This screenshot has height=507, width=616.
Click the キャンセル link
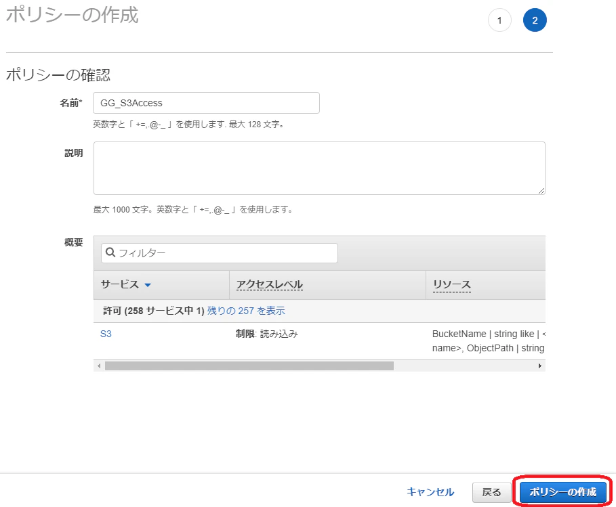coord(430,491)
